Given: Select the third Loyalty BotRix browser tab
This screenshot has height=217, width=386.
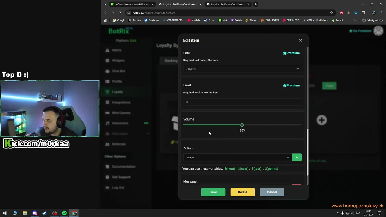Looking at the screenshot, I should (x=228, y=4).
